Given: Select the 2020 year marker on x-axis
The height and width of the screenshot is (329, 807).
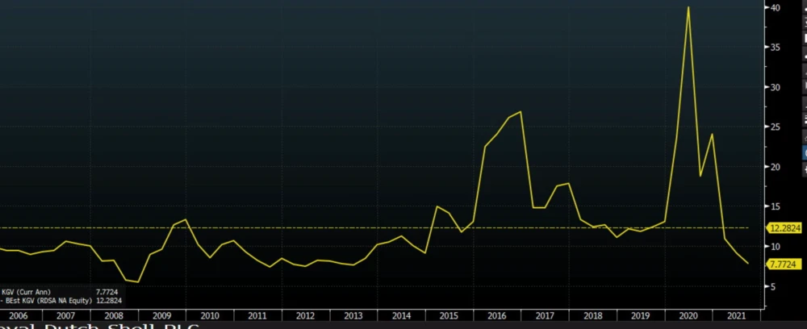Looking at the screenshot, I should point(688,316).
